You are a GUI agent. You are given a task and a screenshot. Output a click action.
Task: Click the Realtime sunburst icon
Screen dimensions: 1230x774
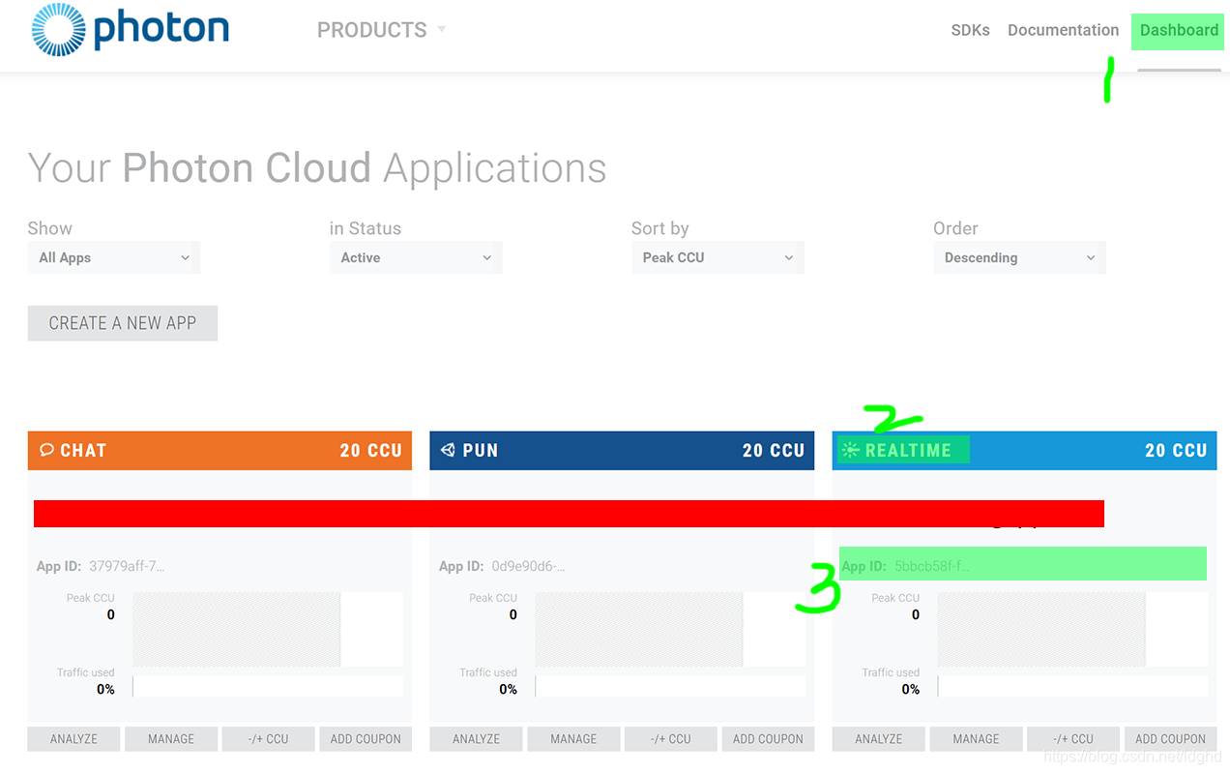(850, 450)
